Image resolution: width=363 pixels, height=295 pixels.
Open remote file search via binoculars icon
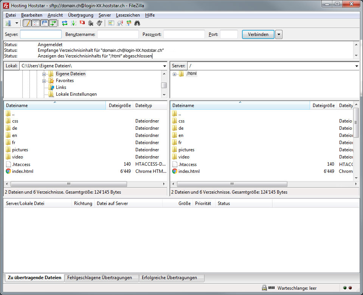coord(137,23)
